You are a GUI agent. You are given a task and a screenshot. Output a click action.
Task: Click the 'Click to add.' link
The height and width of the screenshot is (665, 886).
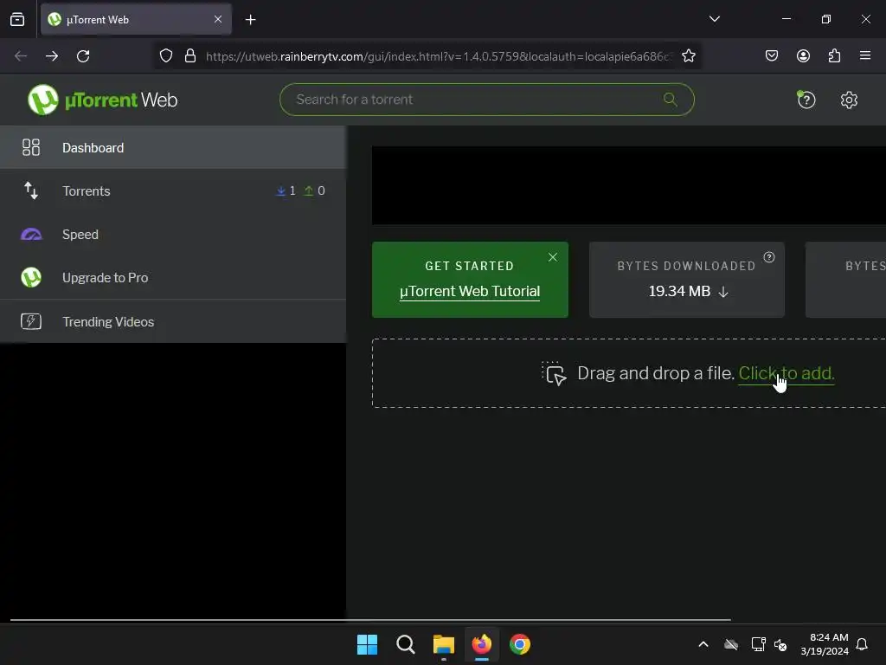pos(786,373)
